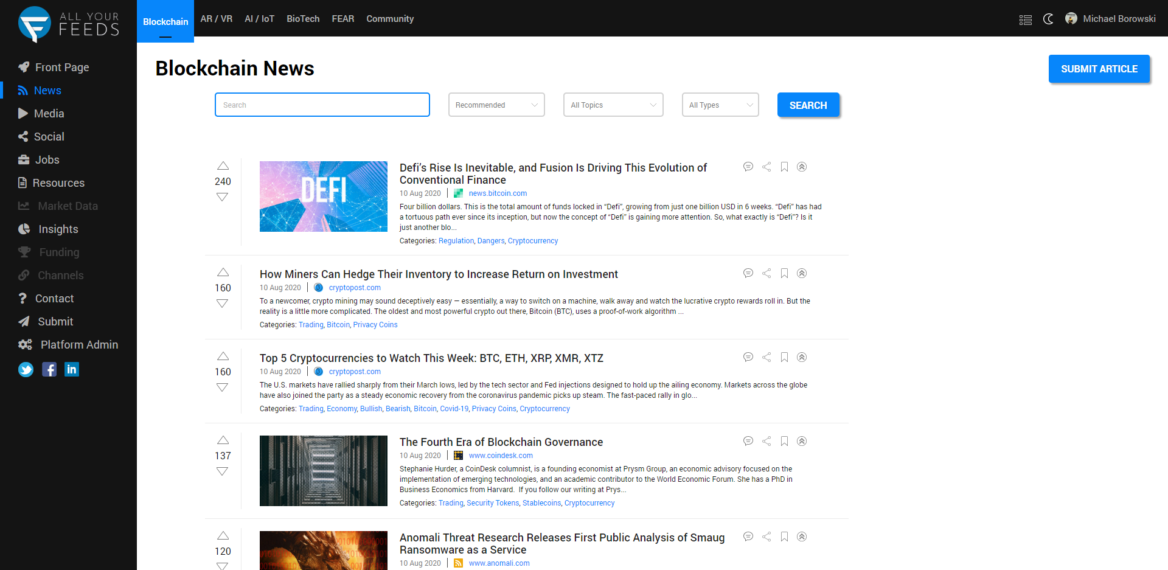Viewport: 1168px width, 570px height.
Task: Downvote Top 5 Cryptocurrencies article
Action: click(223, 388)
